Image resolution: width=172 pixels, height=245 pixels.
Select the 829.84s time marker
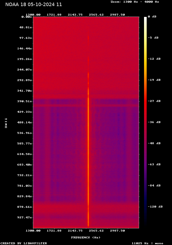(x=25, y=196)
